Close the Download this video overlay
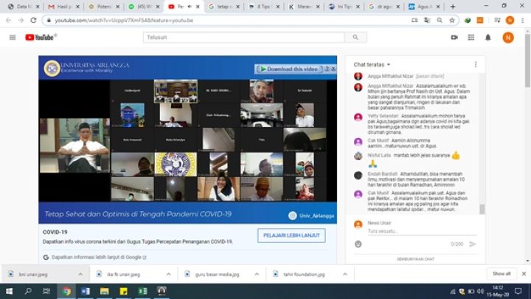 click(x=333, y=69)
